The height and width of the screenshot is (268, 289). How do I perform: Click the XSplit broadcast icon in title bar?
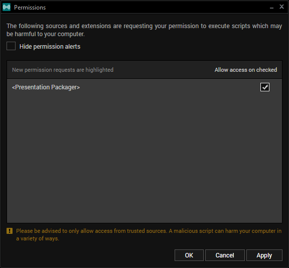pos(7,7)
